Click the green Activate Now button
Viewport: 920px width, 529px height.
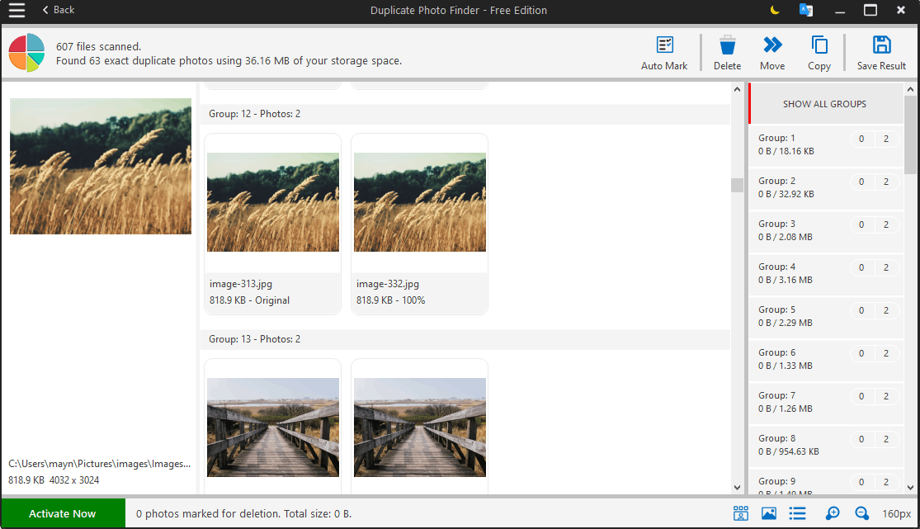click(63, 514)
